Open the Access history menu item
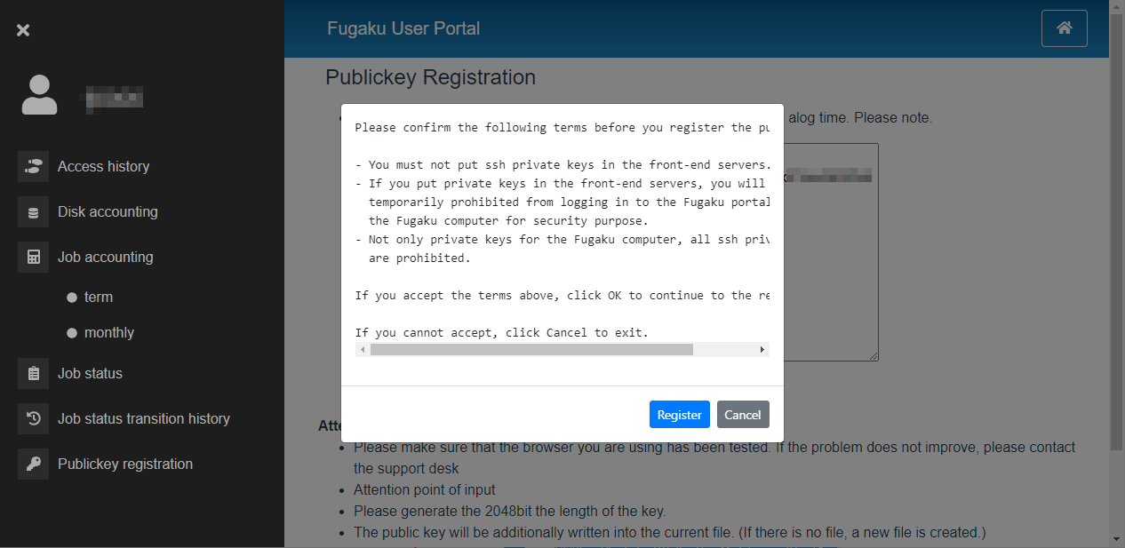Viewport: 1125px width, 548px height. 103,166
